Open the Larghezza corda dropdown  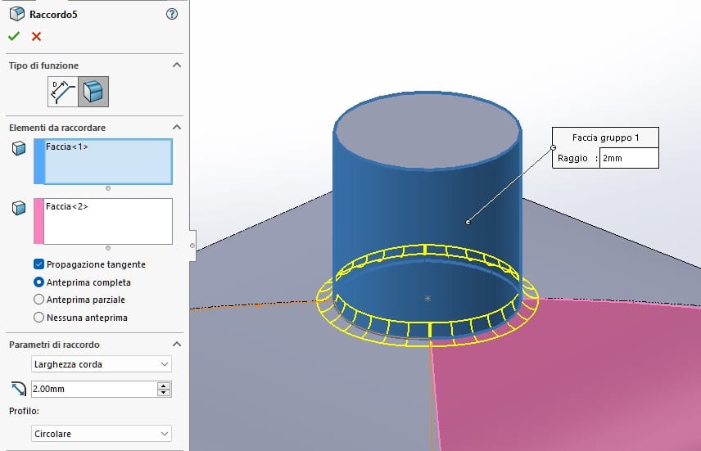[x=102, y=364]
